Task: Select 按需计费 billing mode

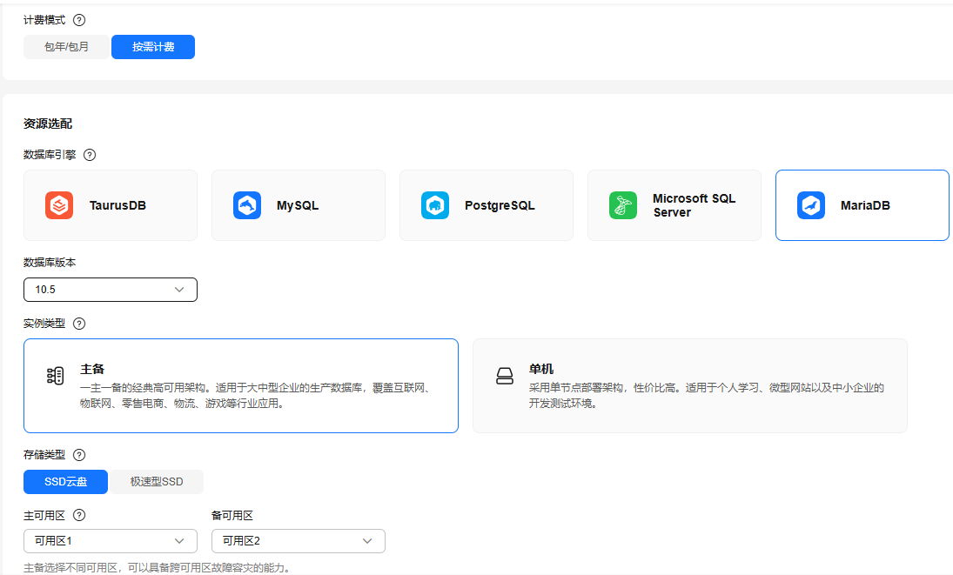Action: pyautogui.click(x=153, y=47)
